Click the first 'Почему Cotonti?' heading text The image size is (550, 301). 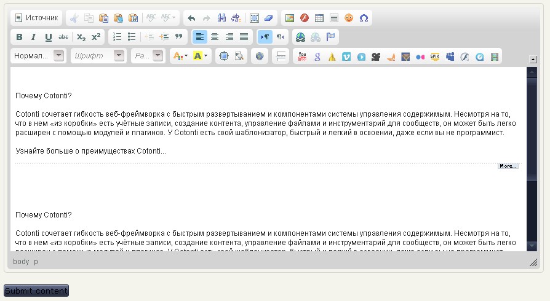tap(44, 96)
